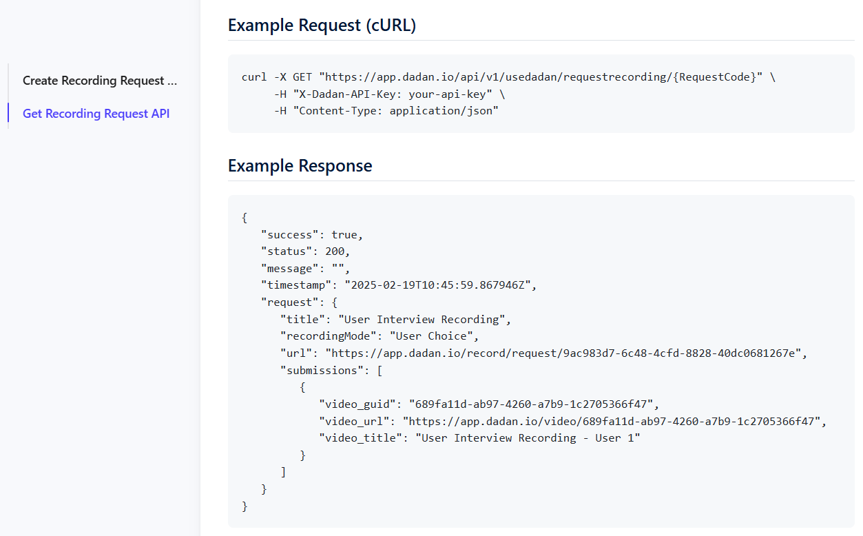Click the Example Response heading

click(x=300, y=166)
